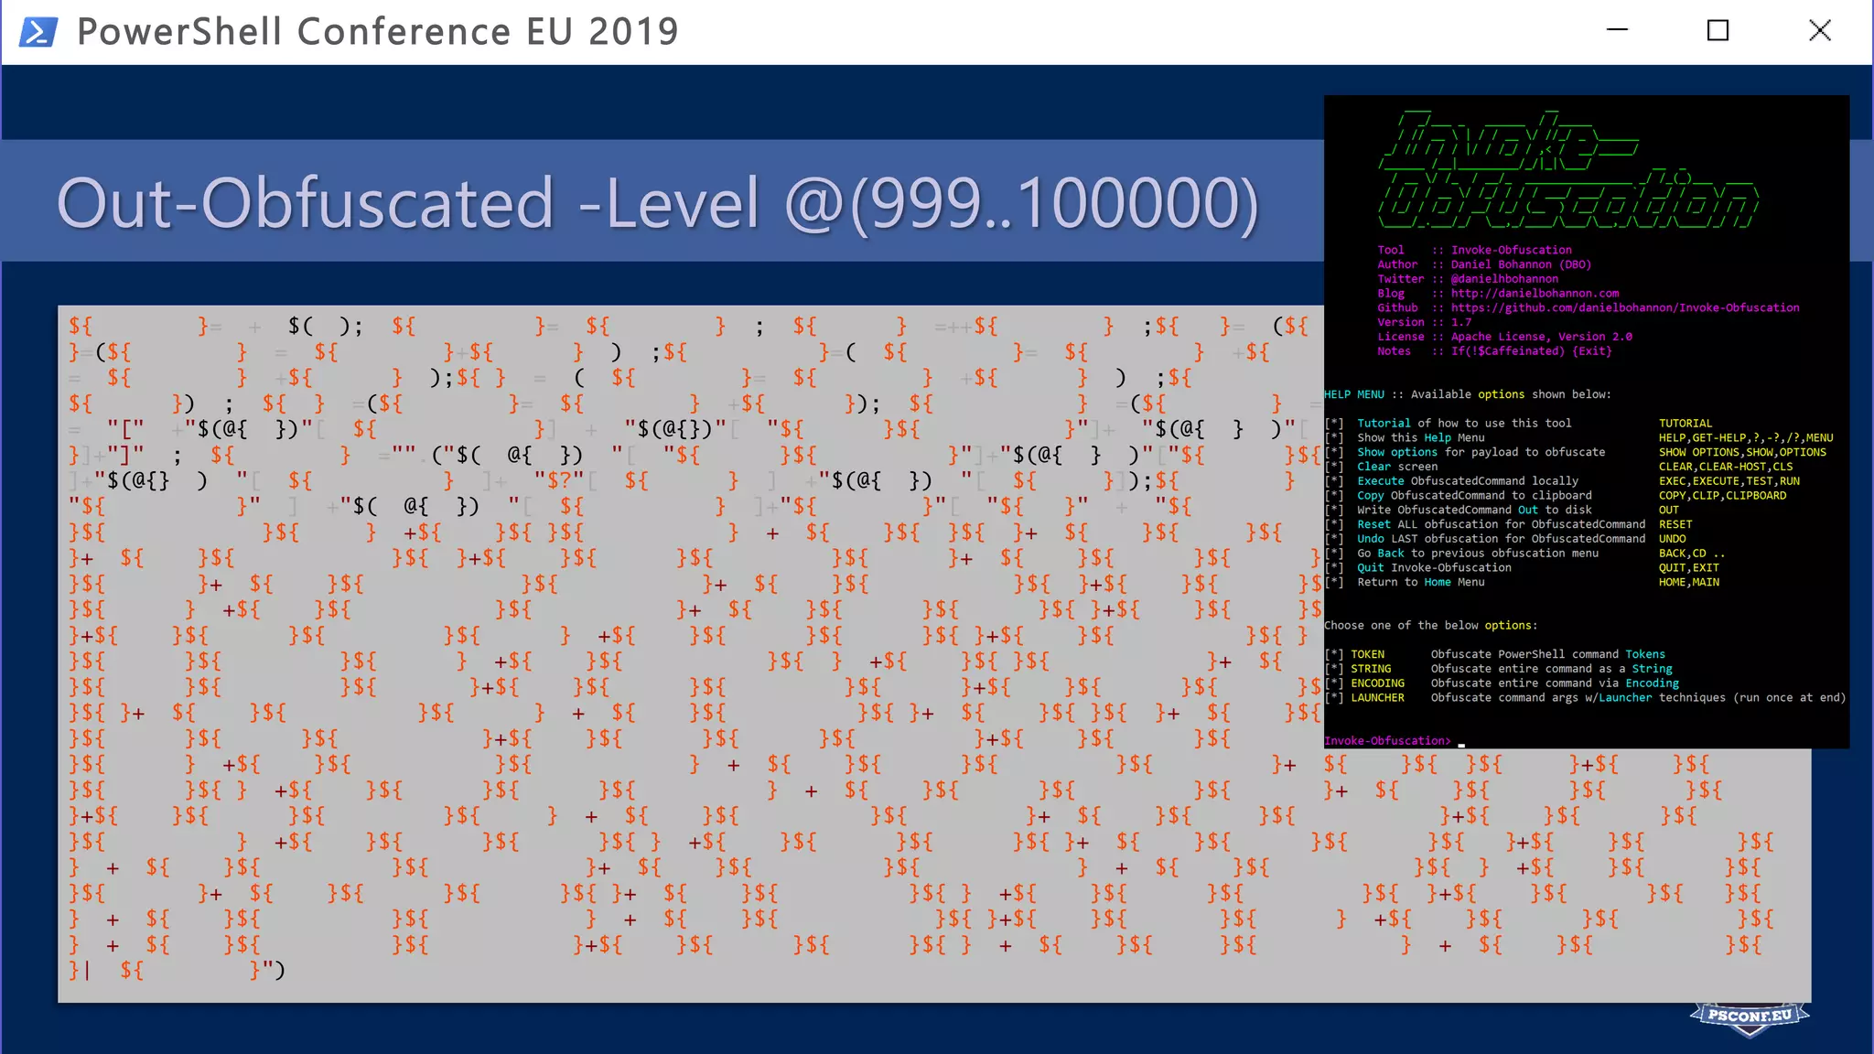Click the 'COPY,CLIP,CLIPBOARD' command aliases
Image resolution: width=1874 pixels, height=1054 pixels.
1723,496
